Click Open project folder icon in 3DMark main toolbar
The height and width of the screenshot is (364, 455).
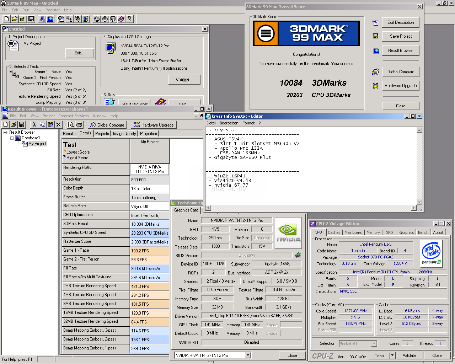tap(15, 19)
